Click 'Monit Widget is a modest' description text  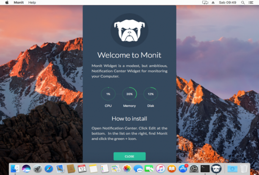coord(129,71)
